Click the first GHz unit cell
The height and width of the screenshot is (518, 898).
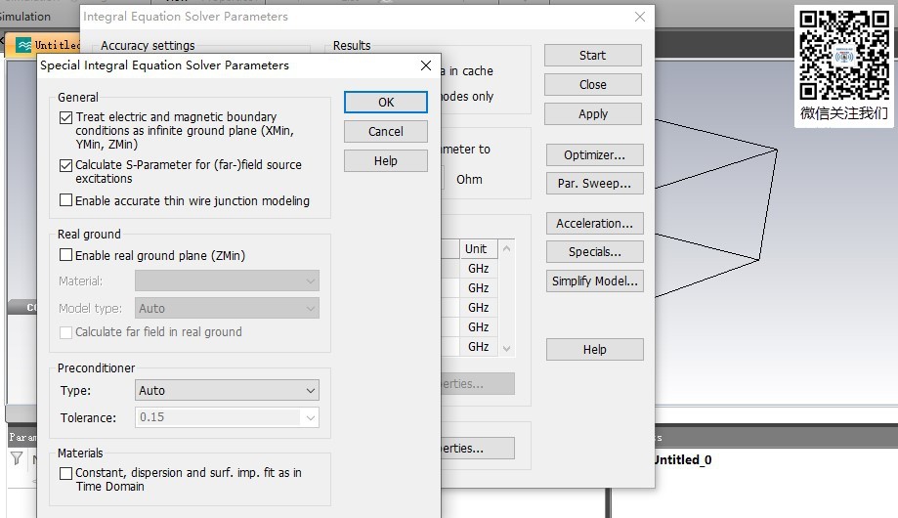[478, 268]
